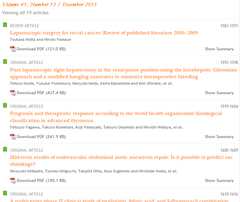
Task: Click PDF icon for thymoma article download
Action: [x=13, y=137]
